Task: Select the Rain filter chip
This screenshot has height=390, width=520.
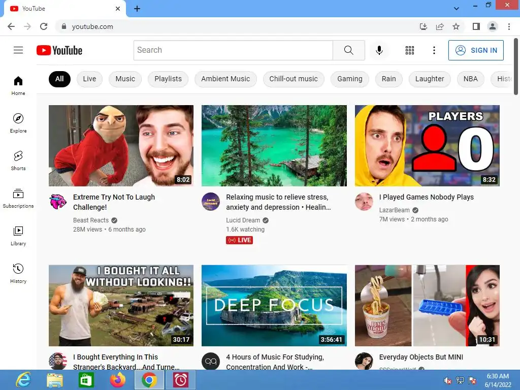Action: 388,79
